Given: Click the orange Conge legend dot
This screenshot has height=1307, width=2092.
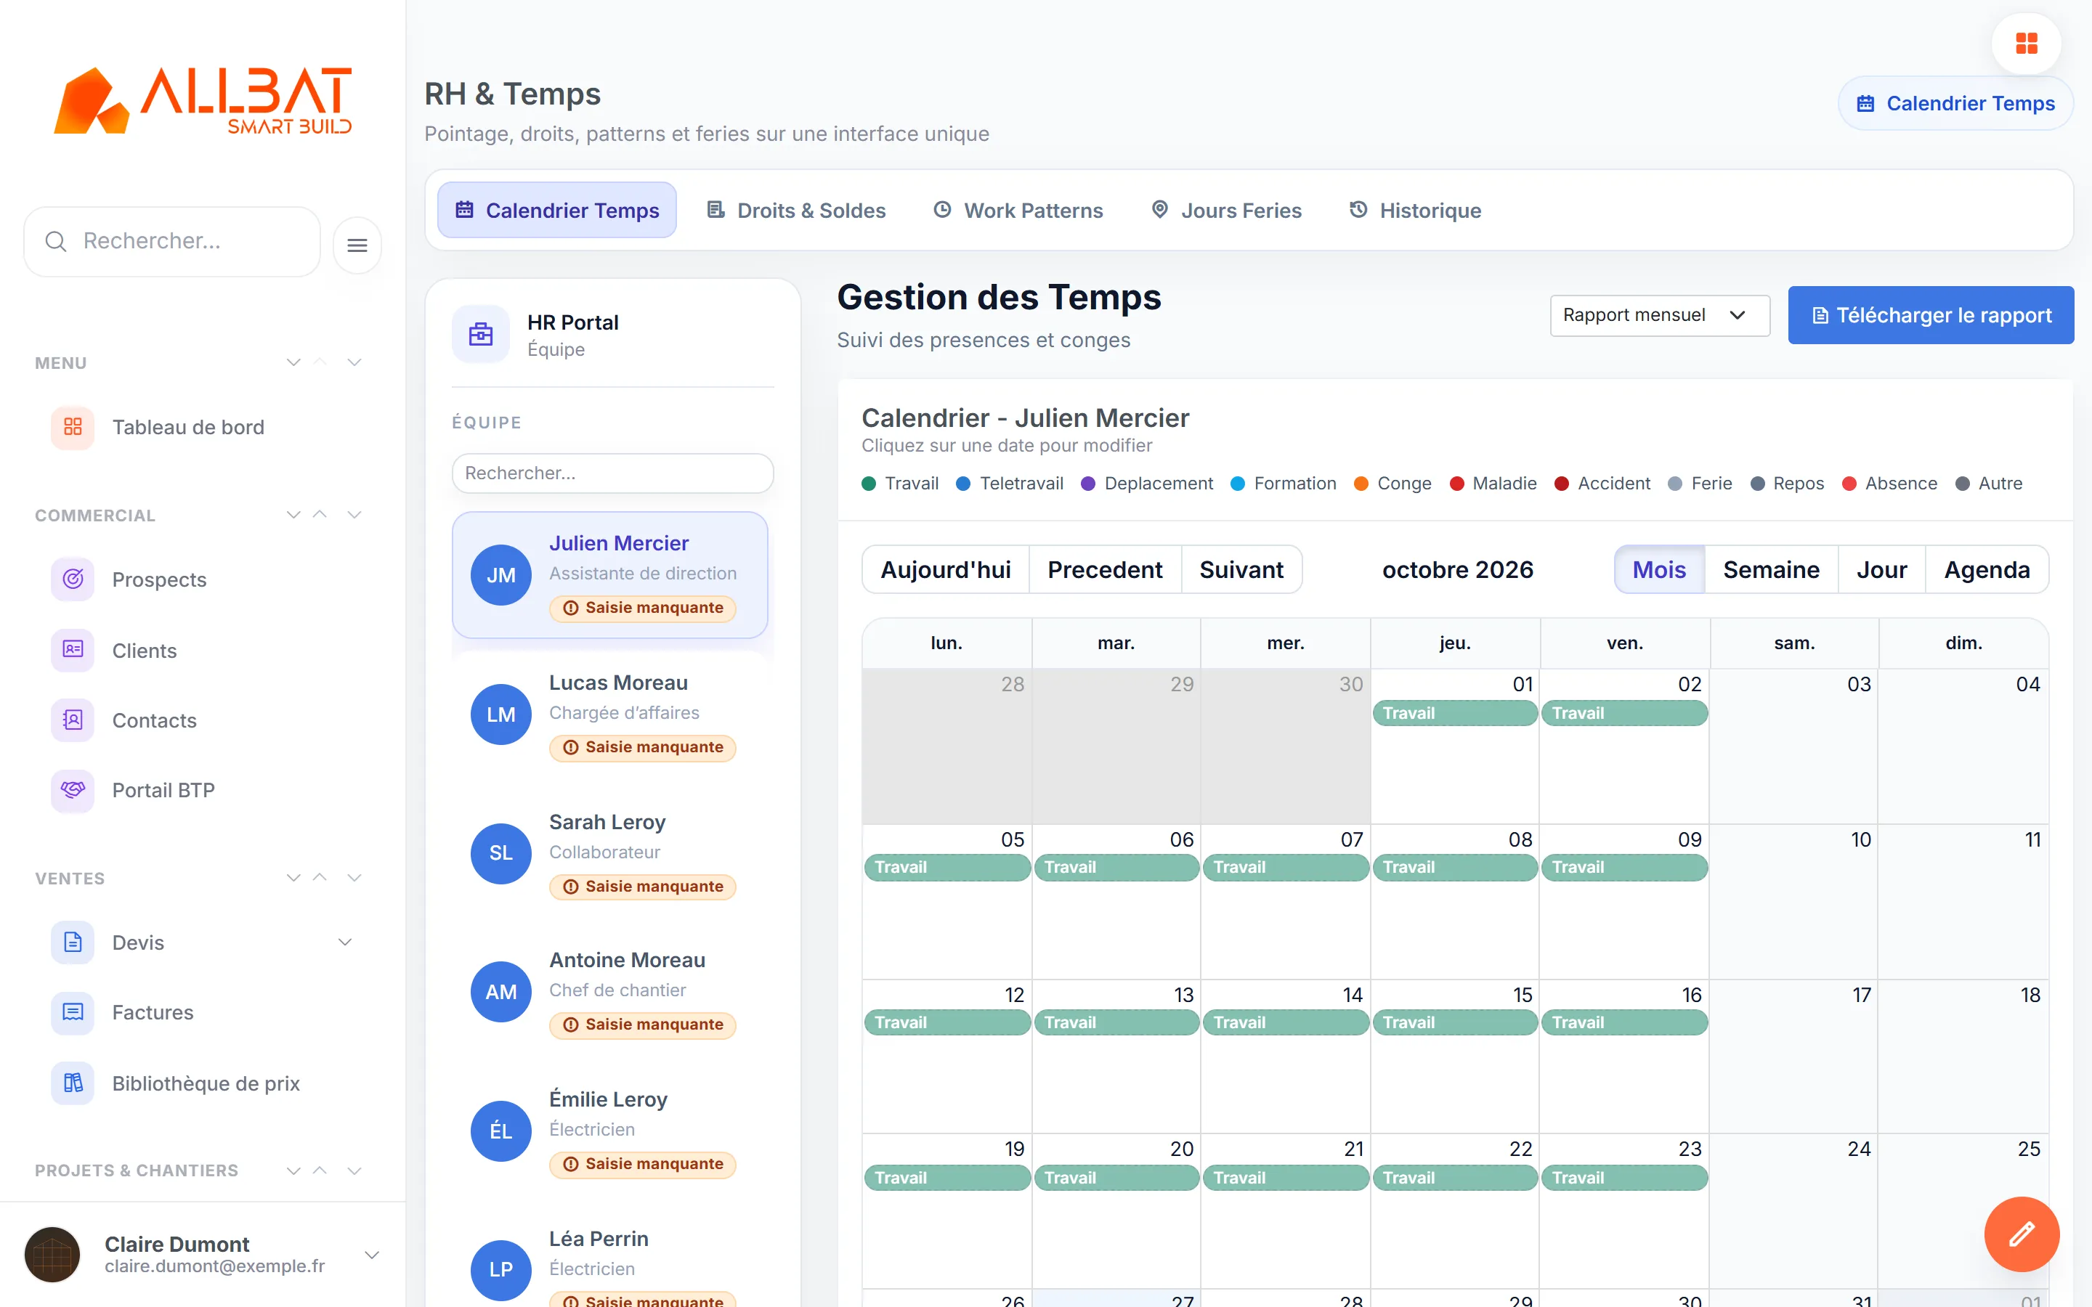Looking at the screenshot, I should click(x=1361, y=483).
